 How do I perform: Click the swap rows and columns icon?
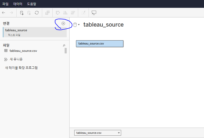tap(58, 12)
